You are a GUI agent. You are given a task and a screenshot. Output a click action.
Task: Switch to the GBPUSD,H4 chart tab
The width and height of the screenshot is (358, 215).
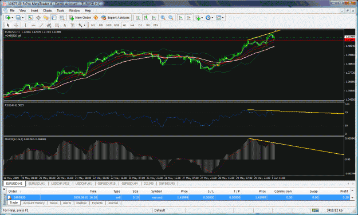tap(129, 184)
